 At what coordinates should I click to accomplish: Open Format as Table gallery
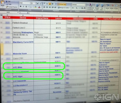pyautogui.click(x=97, y=7)
